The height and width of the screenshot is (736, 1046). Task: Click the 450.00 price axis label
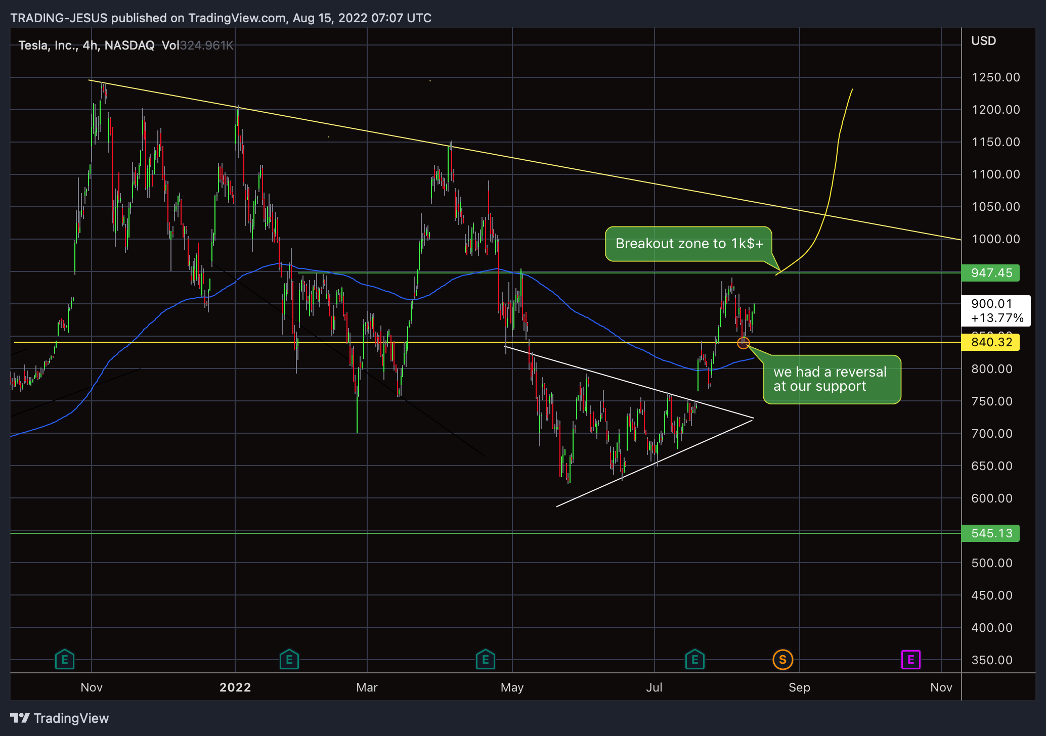click(x=992, y=595)
